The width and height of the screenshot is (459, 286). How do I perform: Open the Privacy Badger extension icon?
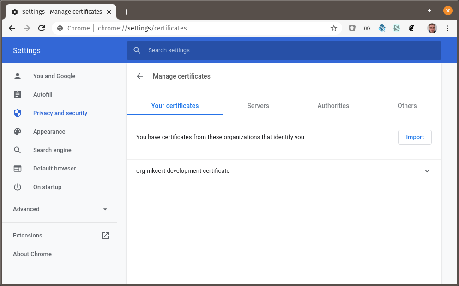click(x=382, y=28)
